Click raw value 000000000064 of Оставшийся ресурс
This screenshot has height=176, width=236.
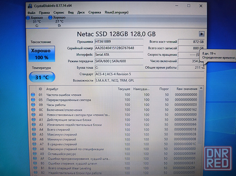click(x=185, y=154)
